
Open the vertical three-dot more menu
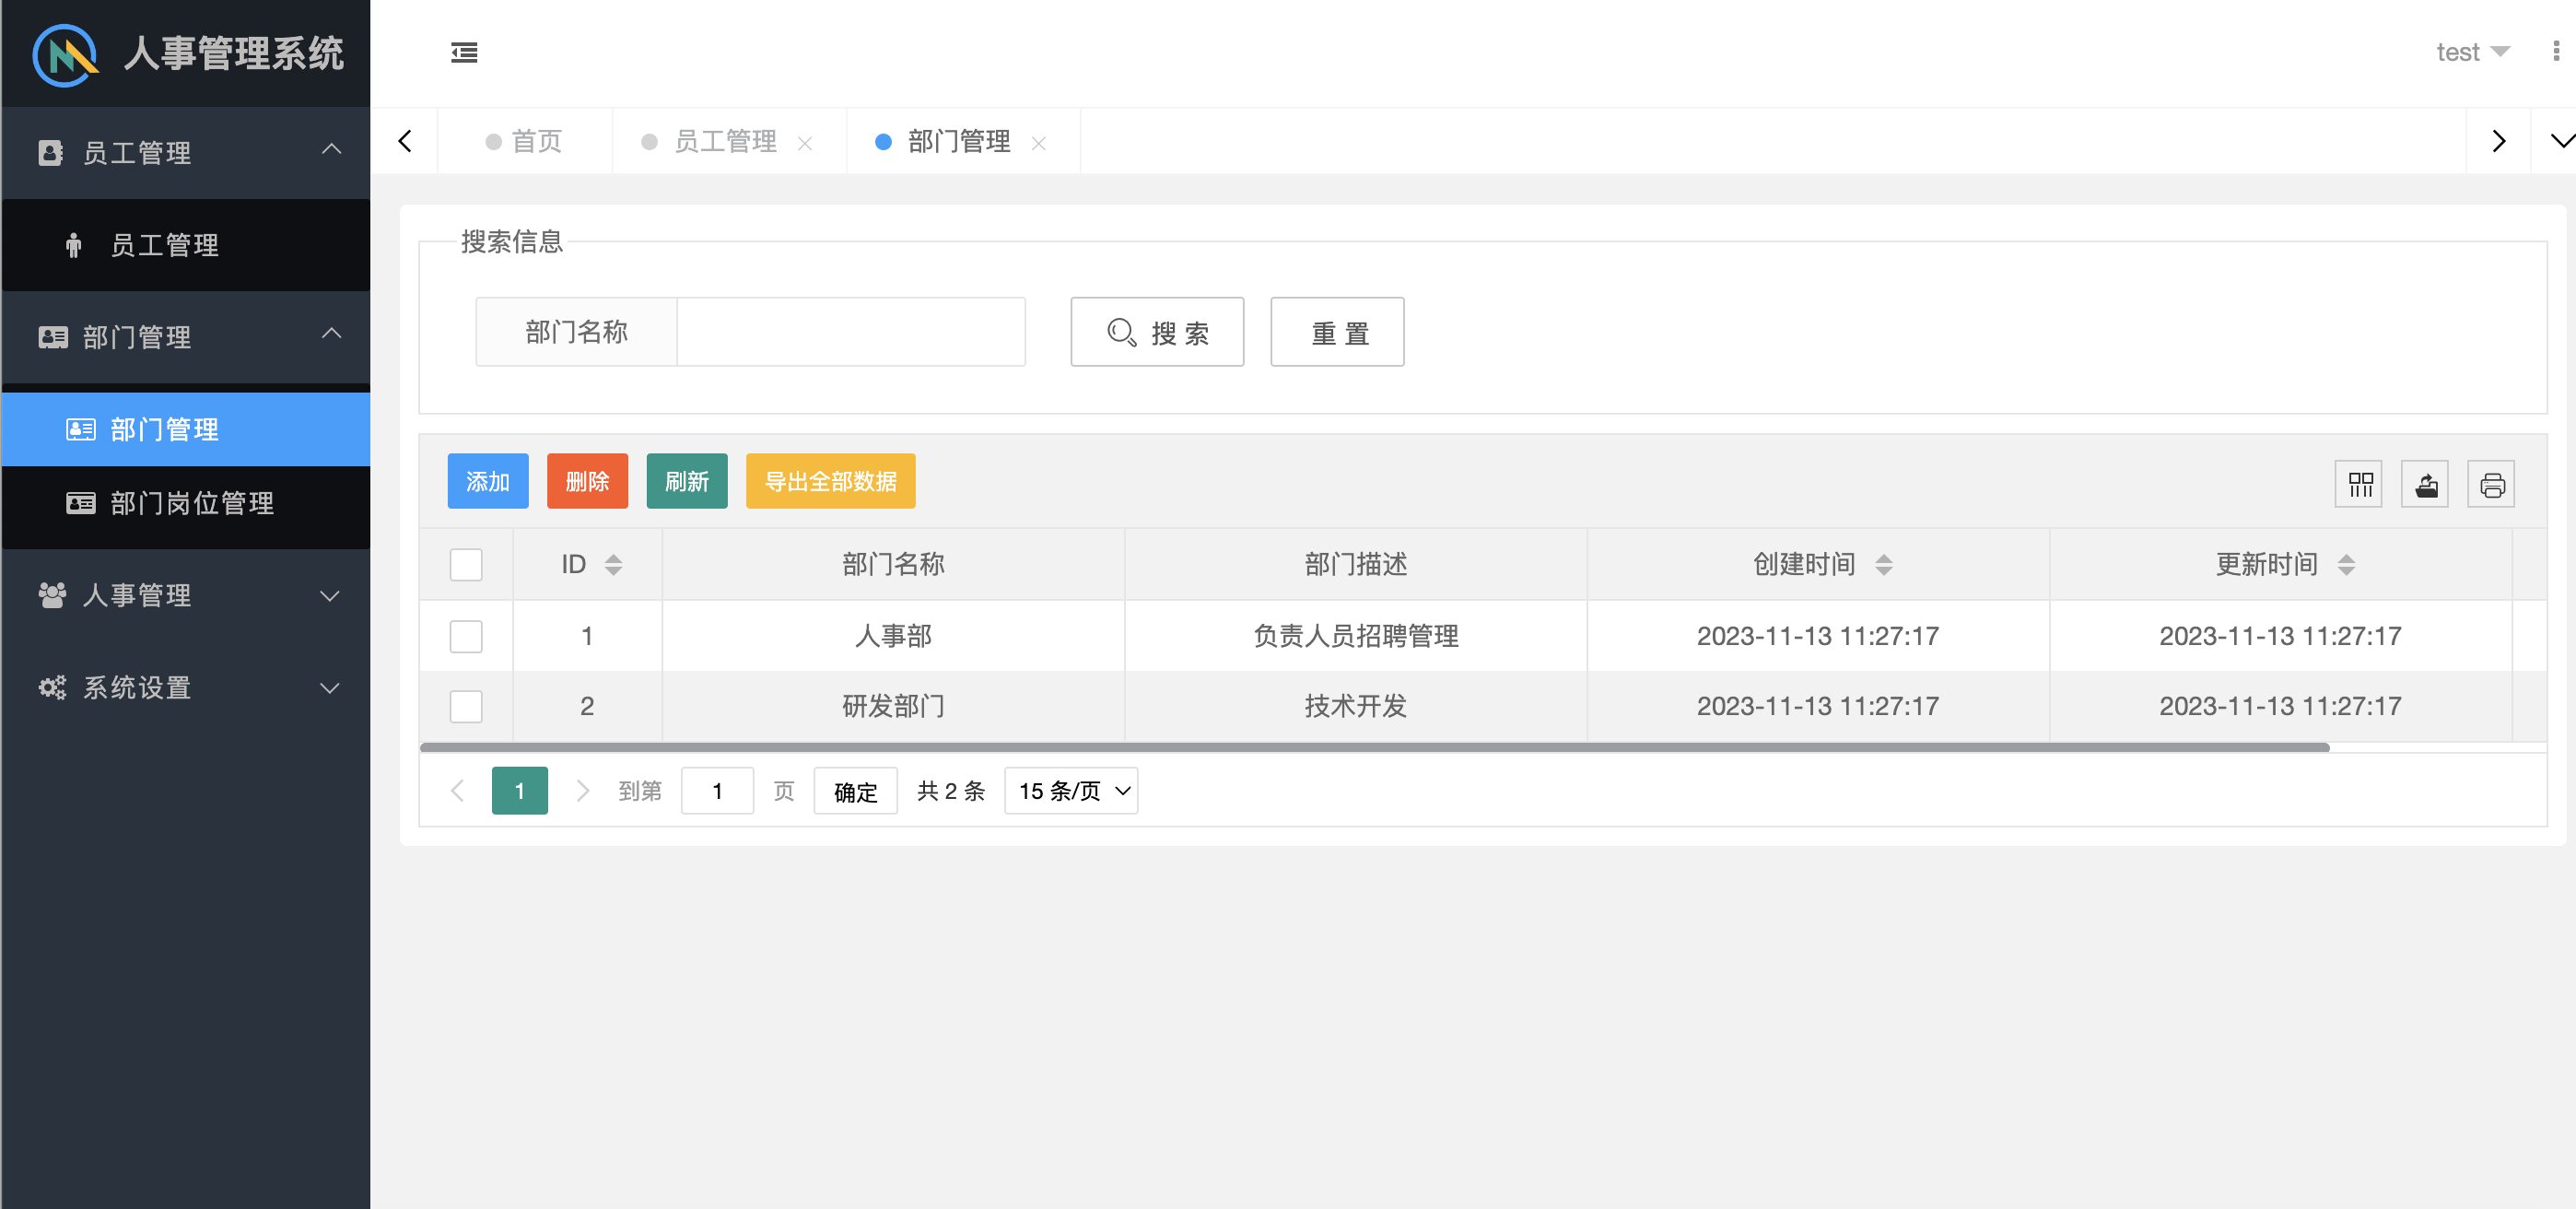2556,51
